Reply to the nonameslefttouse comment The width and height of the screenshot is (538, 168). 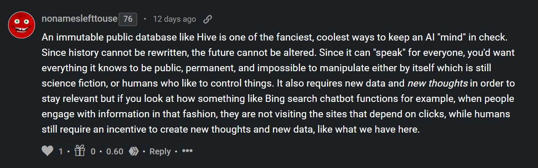tap(160, 151)
